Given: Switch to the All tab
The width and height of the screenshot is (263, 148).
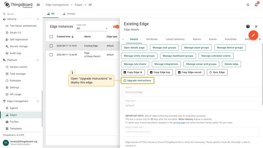Looking at the screenshot, I should coord(51,13).
